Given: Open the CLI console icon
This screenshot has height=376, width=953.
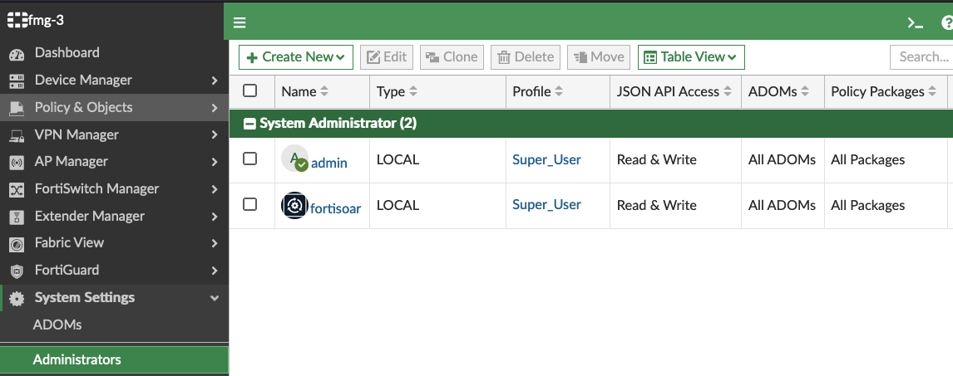Looking at the screenshot, I should point(916,23).
